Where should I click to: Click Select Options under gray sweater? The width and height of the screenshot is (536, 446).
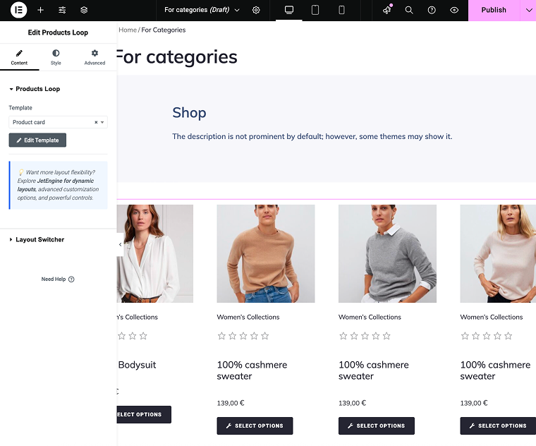pos(377,426)
